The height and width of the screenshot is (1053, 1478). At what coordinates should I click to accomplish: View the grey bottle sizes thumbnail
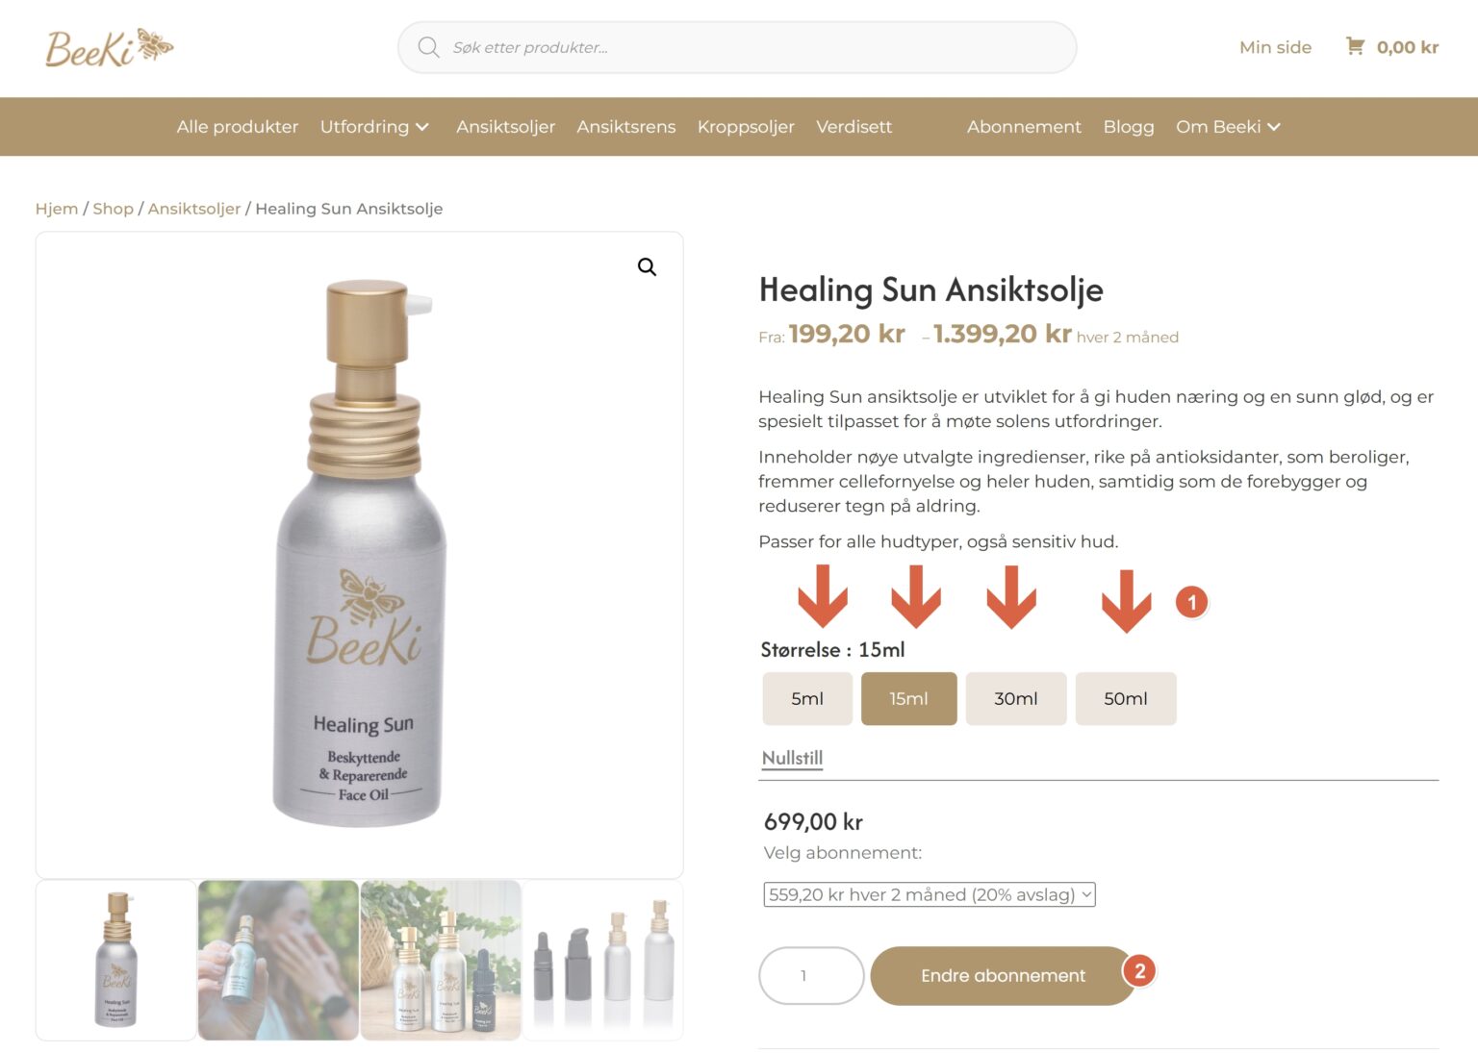coord(603,960)
